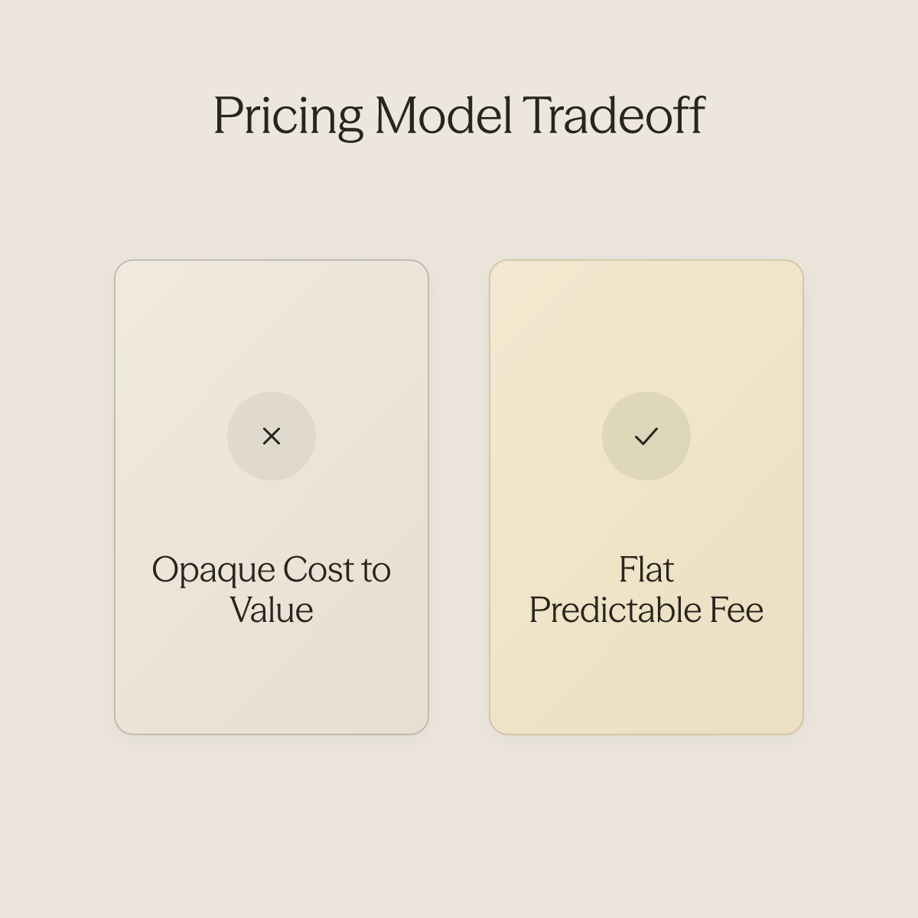Select the gray circle behind the X
The width and height of the screenshot is (918, 918).
(x=272, y=436)
